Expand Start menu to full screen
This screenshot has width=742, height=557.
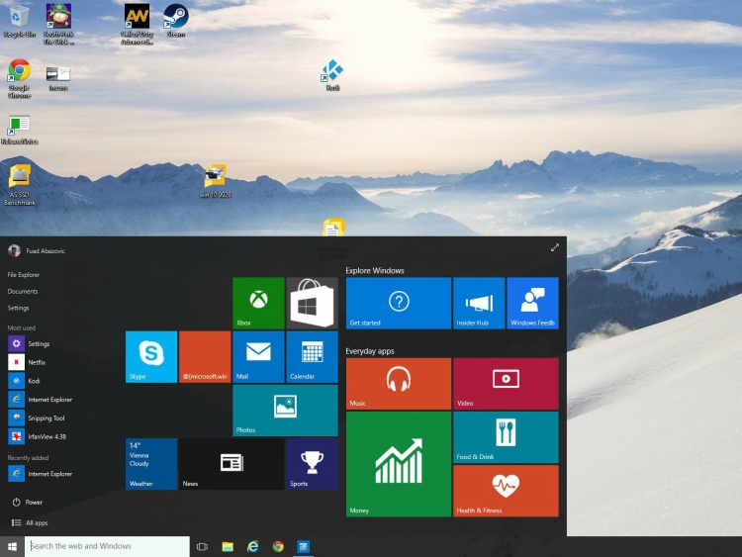555,247
